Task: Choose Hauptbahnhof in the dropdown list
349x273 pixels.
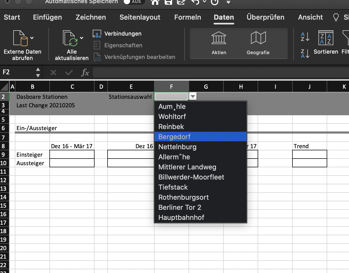Action: click(181, 217)
